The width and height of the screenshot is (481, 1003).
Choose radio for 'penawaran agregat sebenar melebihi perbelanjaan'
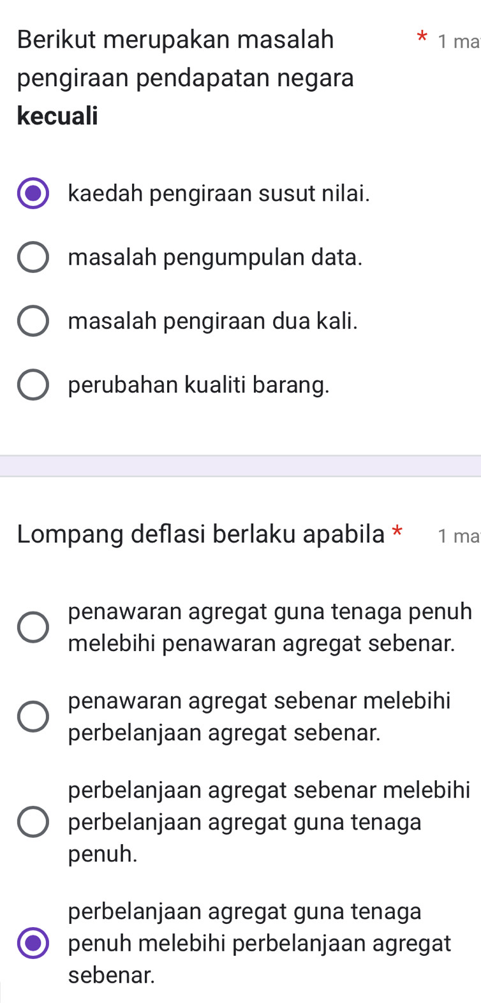tap(33, 717)
